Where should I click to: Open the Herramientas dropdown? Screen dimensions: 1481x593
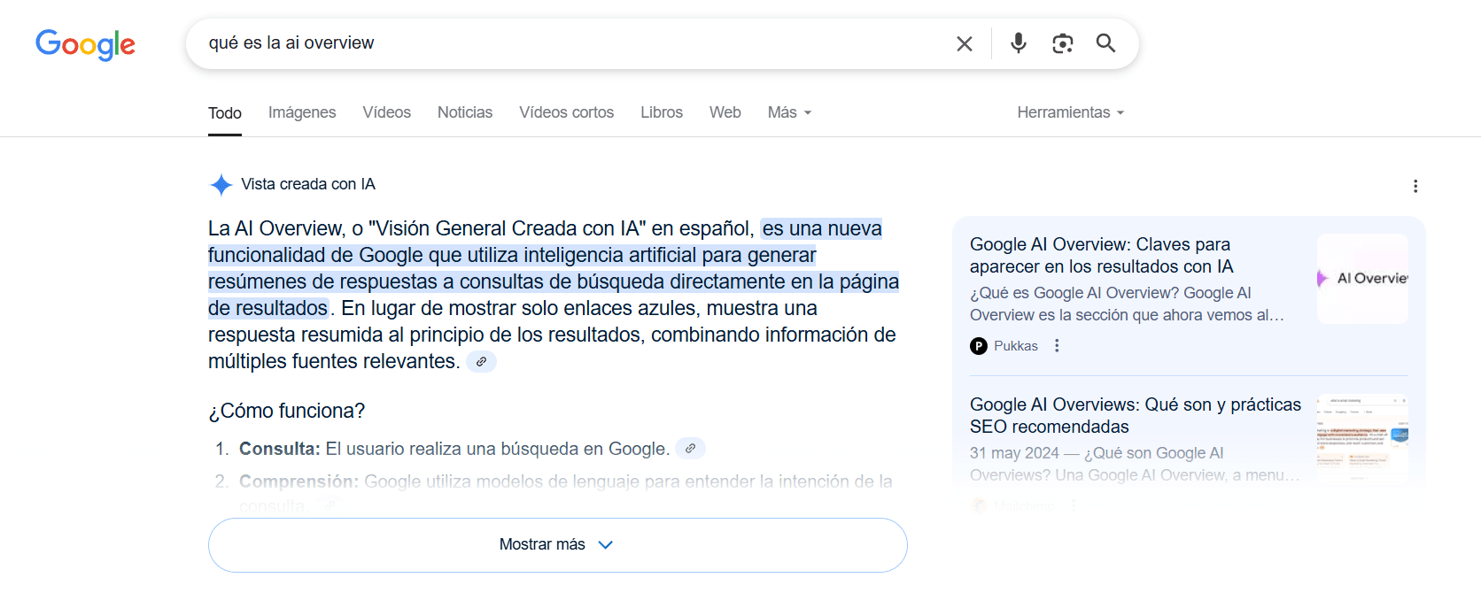[1070, 112]
